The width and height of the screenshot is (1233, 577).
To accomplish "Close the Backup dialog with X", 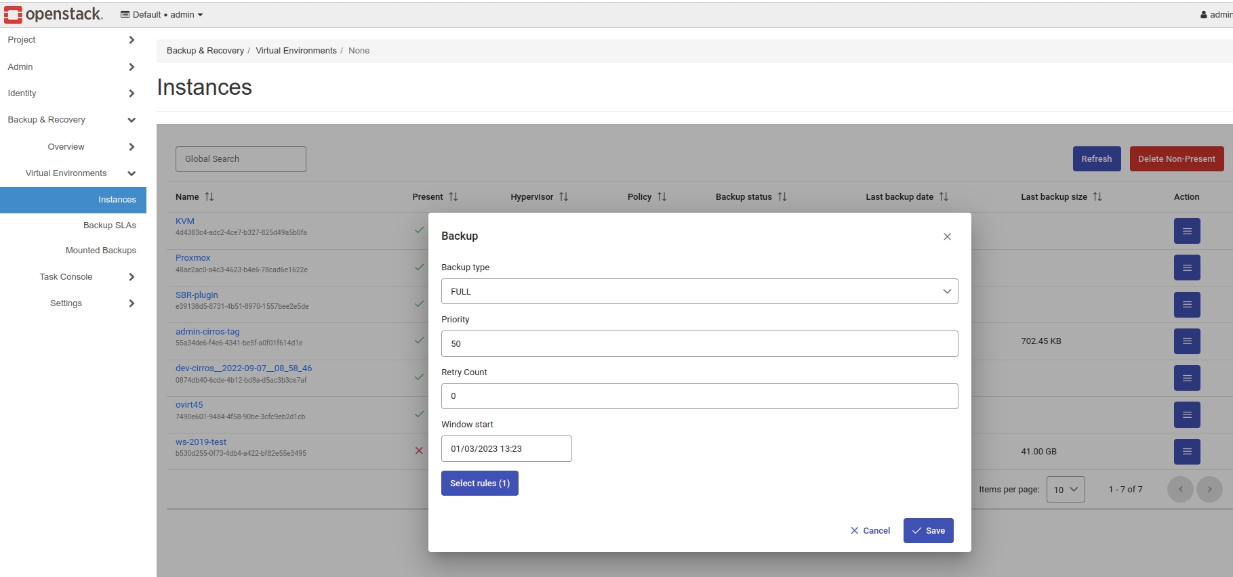I will [947, 236].
